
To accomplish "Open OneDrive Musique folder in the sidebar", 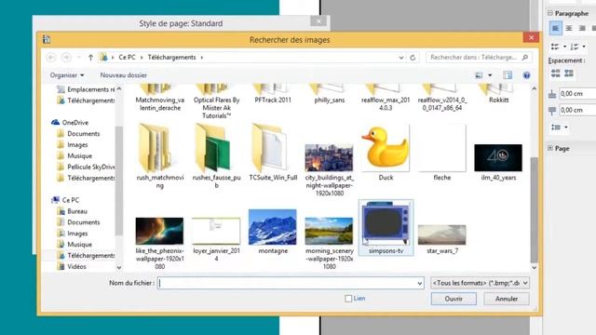I will pyautogui.click(x=79, y=155).
